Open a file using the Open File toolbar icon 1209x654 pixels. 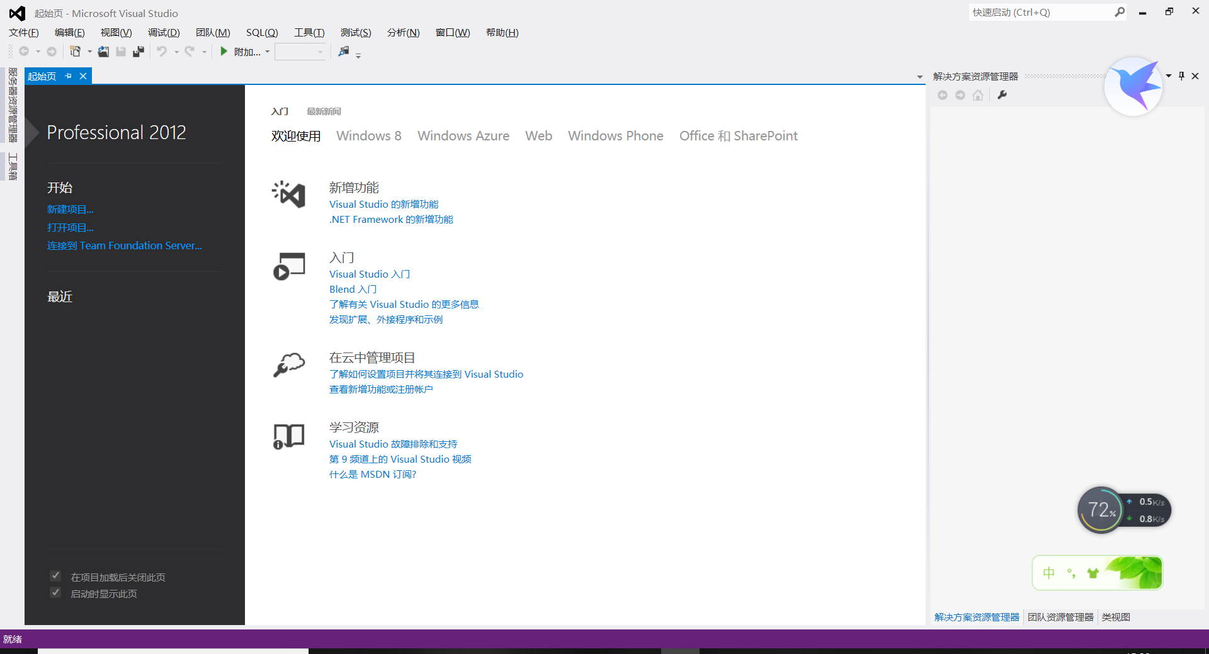[x=103, y=52]
